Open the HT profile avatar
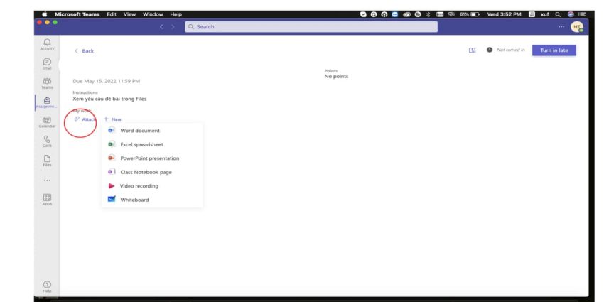This screenshot has width=604, height=302. coord(577,26)
